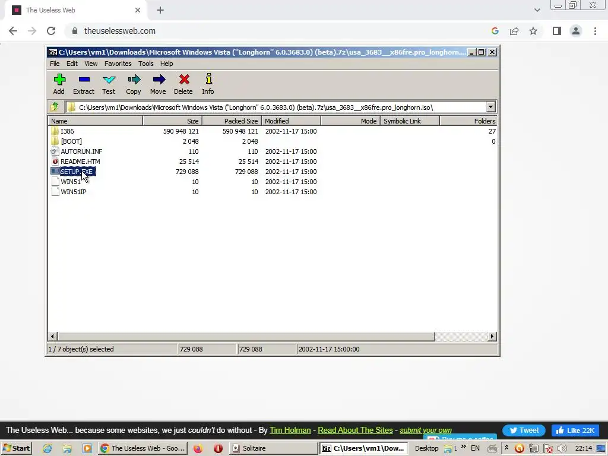Sort by Size column header
608x456 pixels.
(x=173, y=121)
